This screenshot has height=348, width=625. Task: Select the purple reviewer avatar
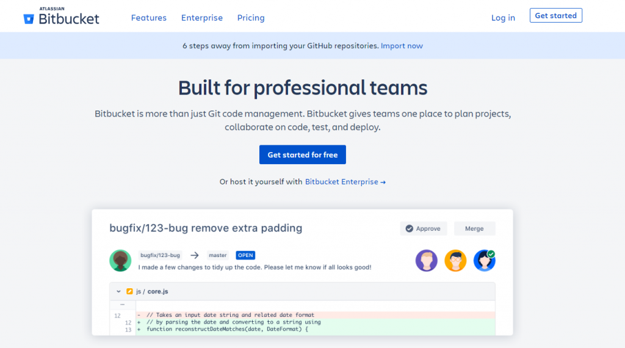[427, 261]
